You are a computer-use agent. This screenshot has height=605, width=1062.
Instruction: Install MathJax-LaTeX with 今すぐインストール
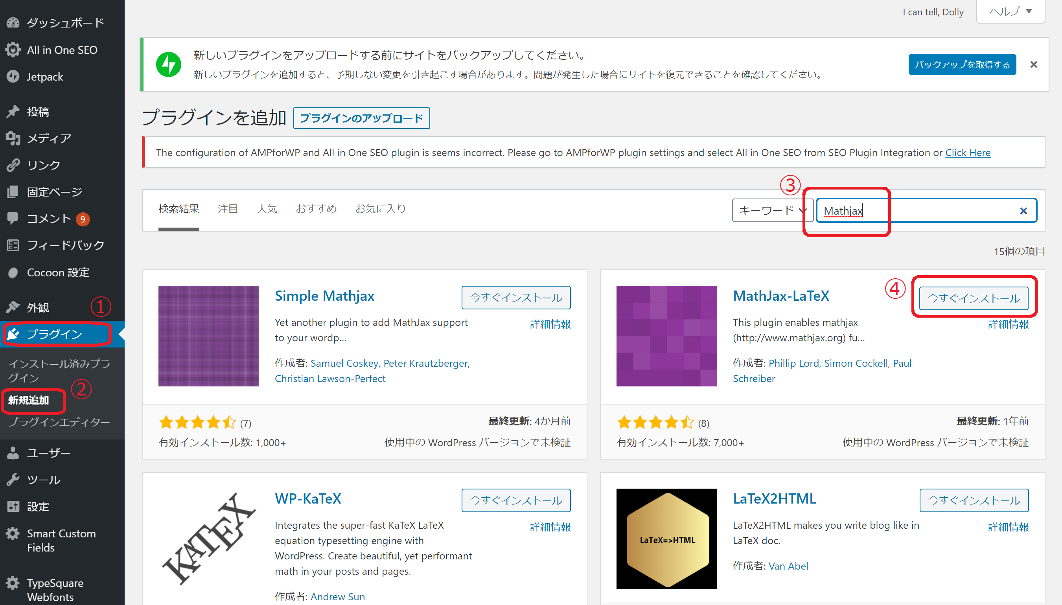[974, 298]
